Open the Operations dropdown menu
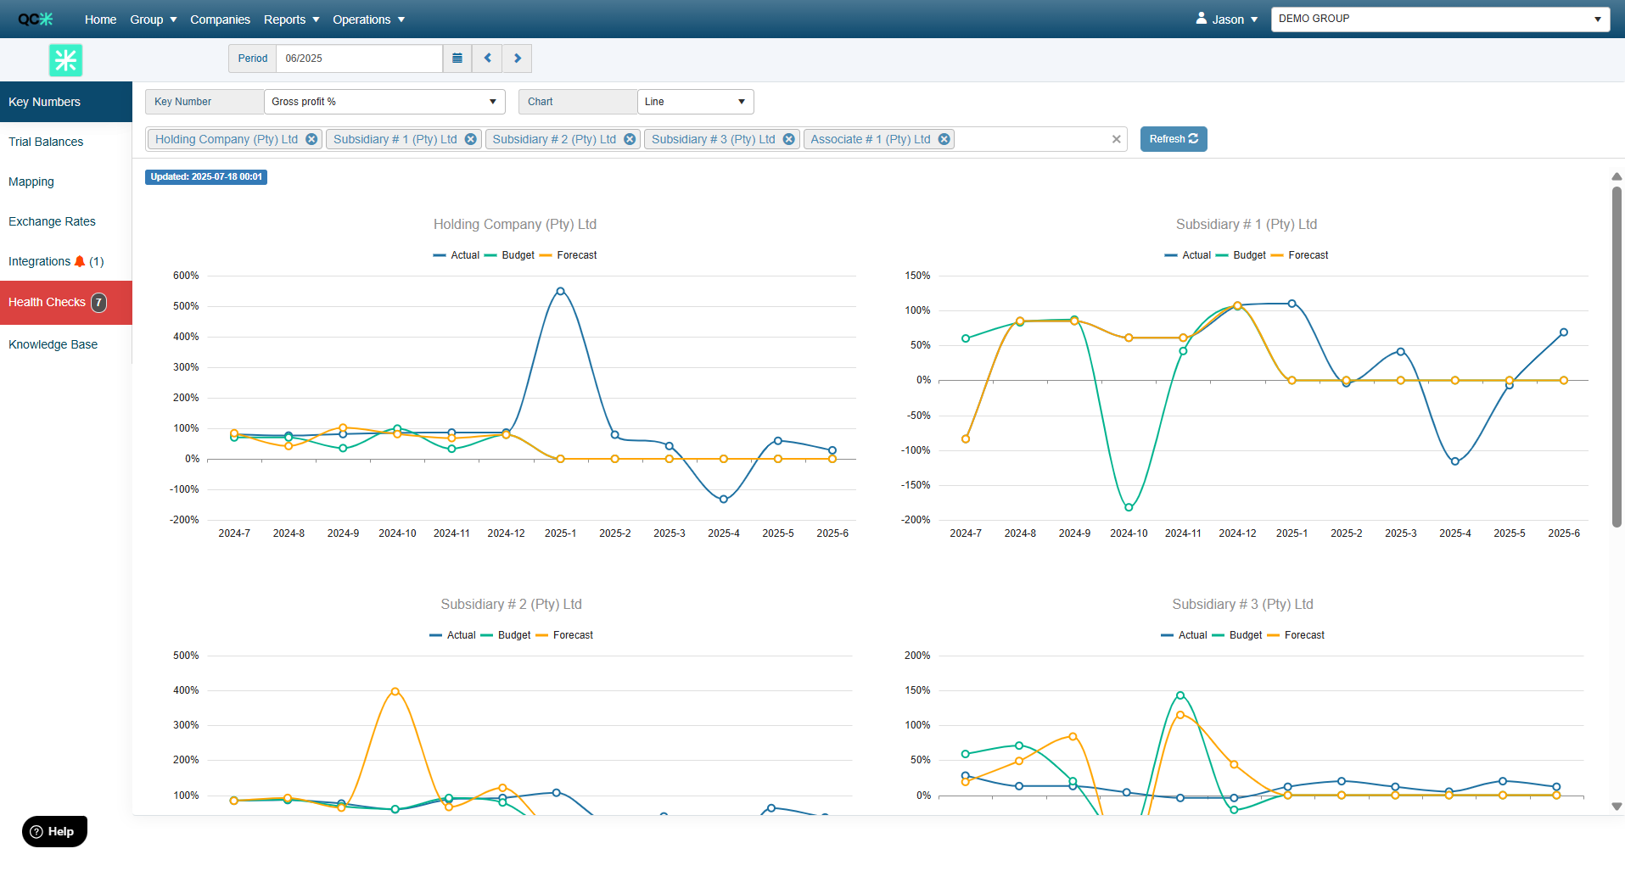Viewport: 1625px width, 871px height. (368, 20)
